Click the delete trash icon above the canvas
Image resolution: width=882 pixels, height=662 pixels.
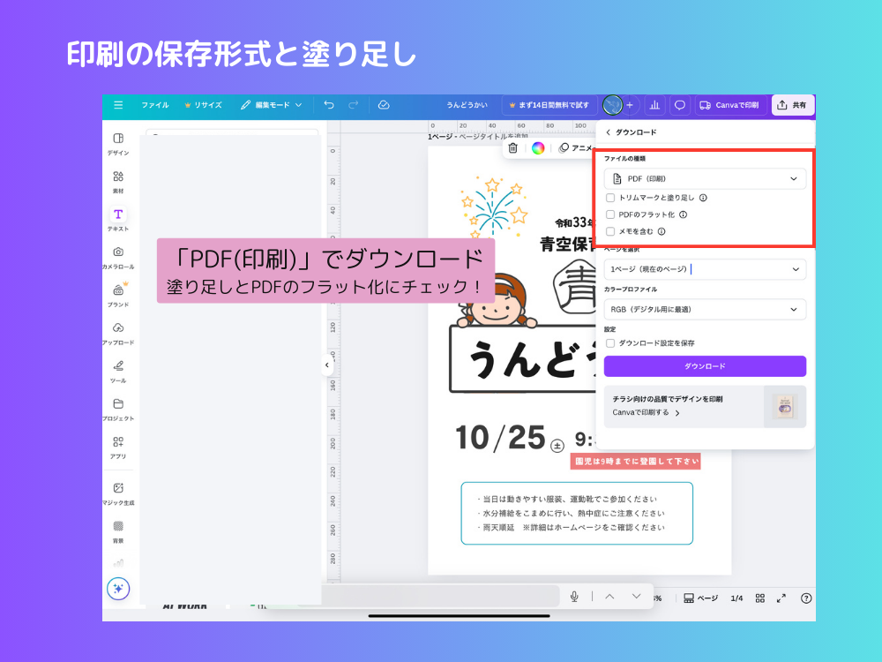coord(512,149)
